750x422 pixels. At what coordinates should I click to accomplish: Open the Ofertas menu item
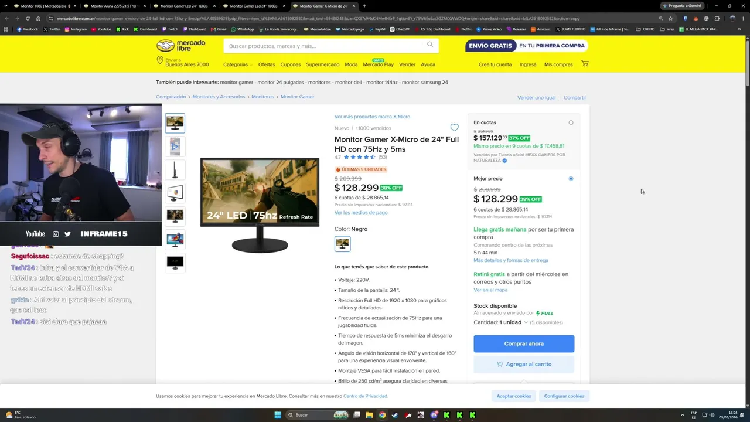pos(267,64)
